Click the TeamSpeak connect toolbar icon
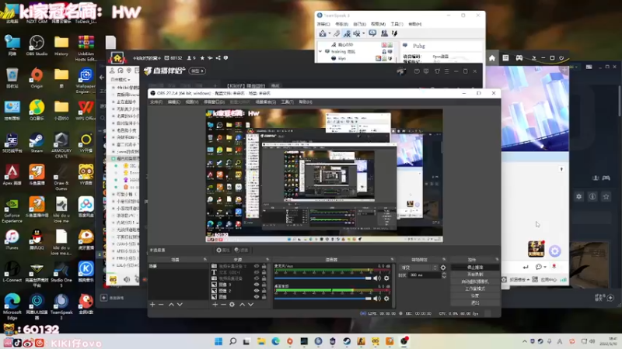This screenshot has height=349, width=622. (x=323, y=33)
